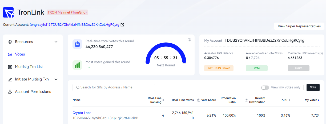Open account in explorer via external-link icon

[x=122, y=25]
